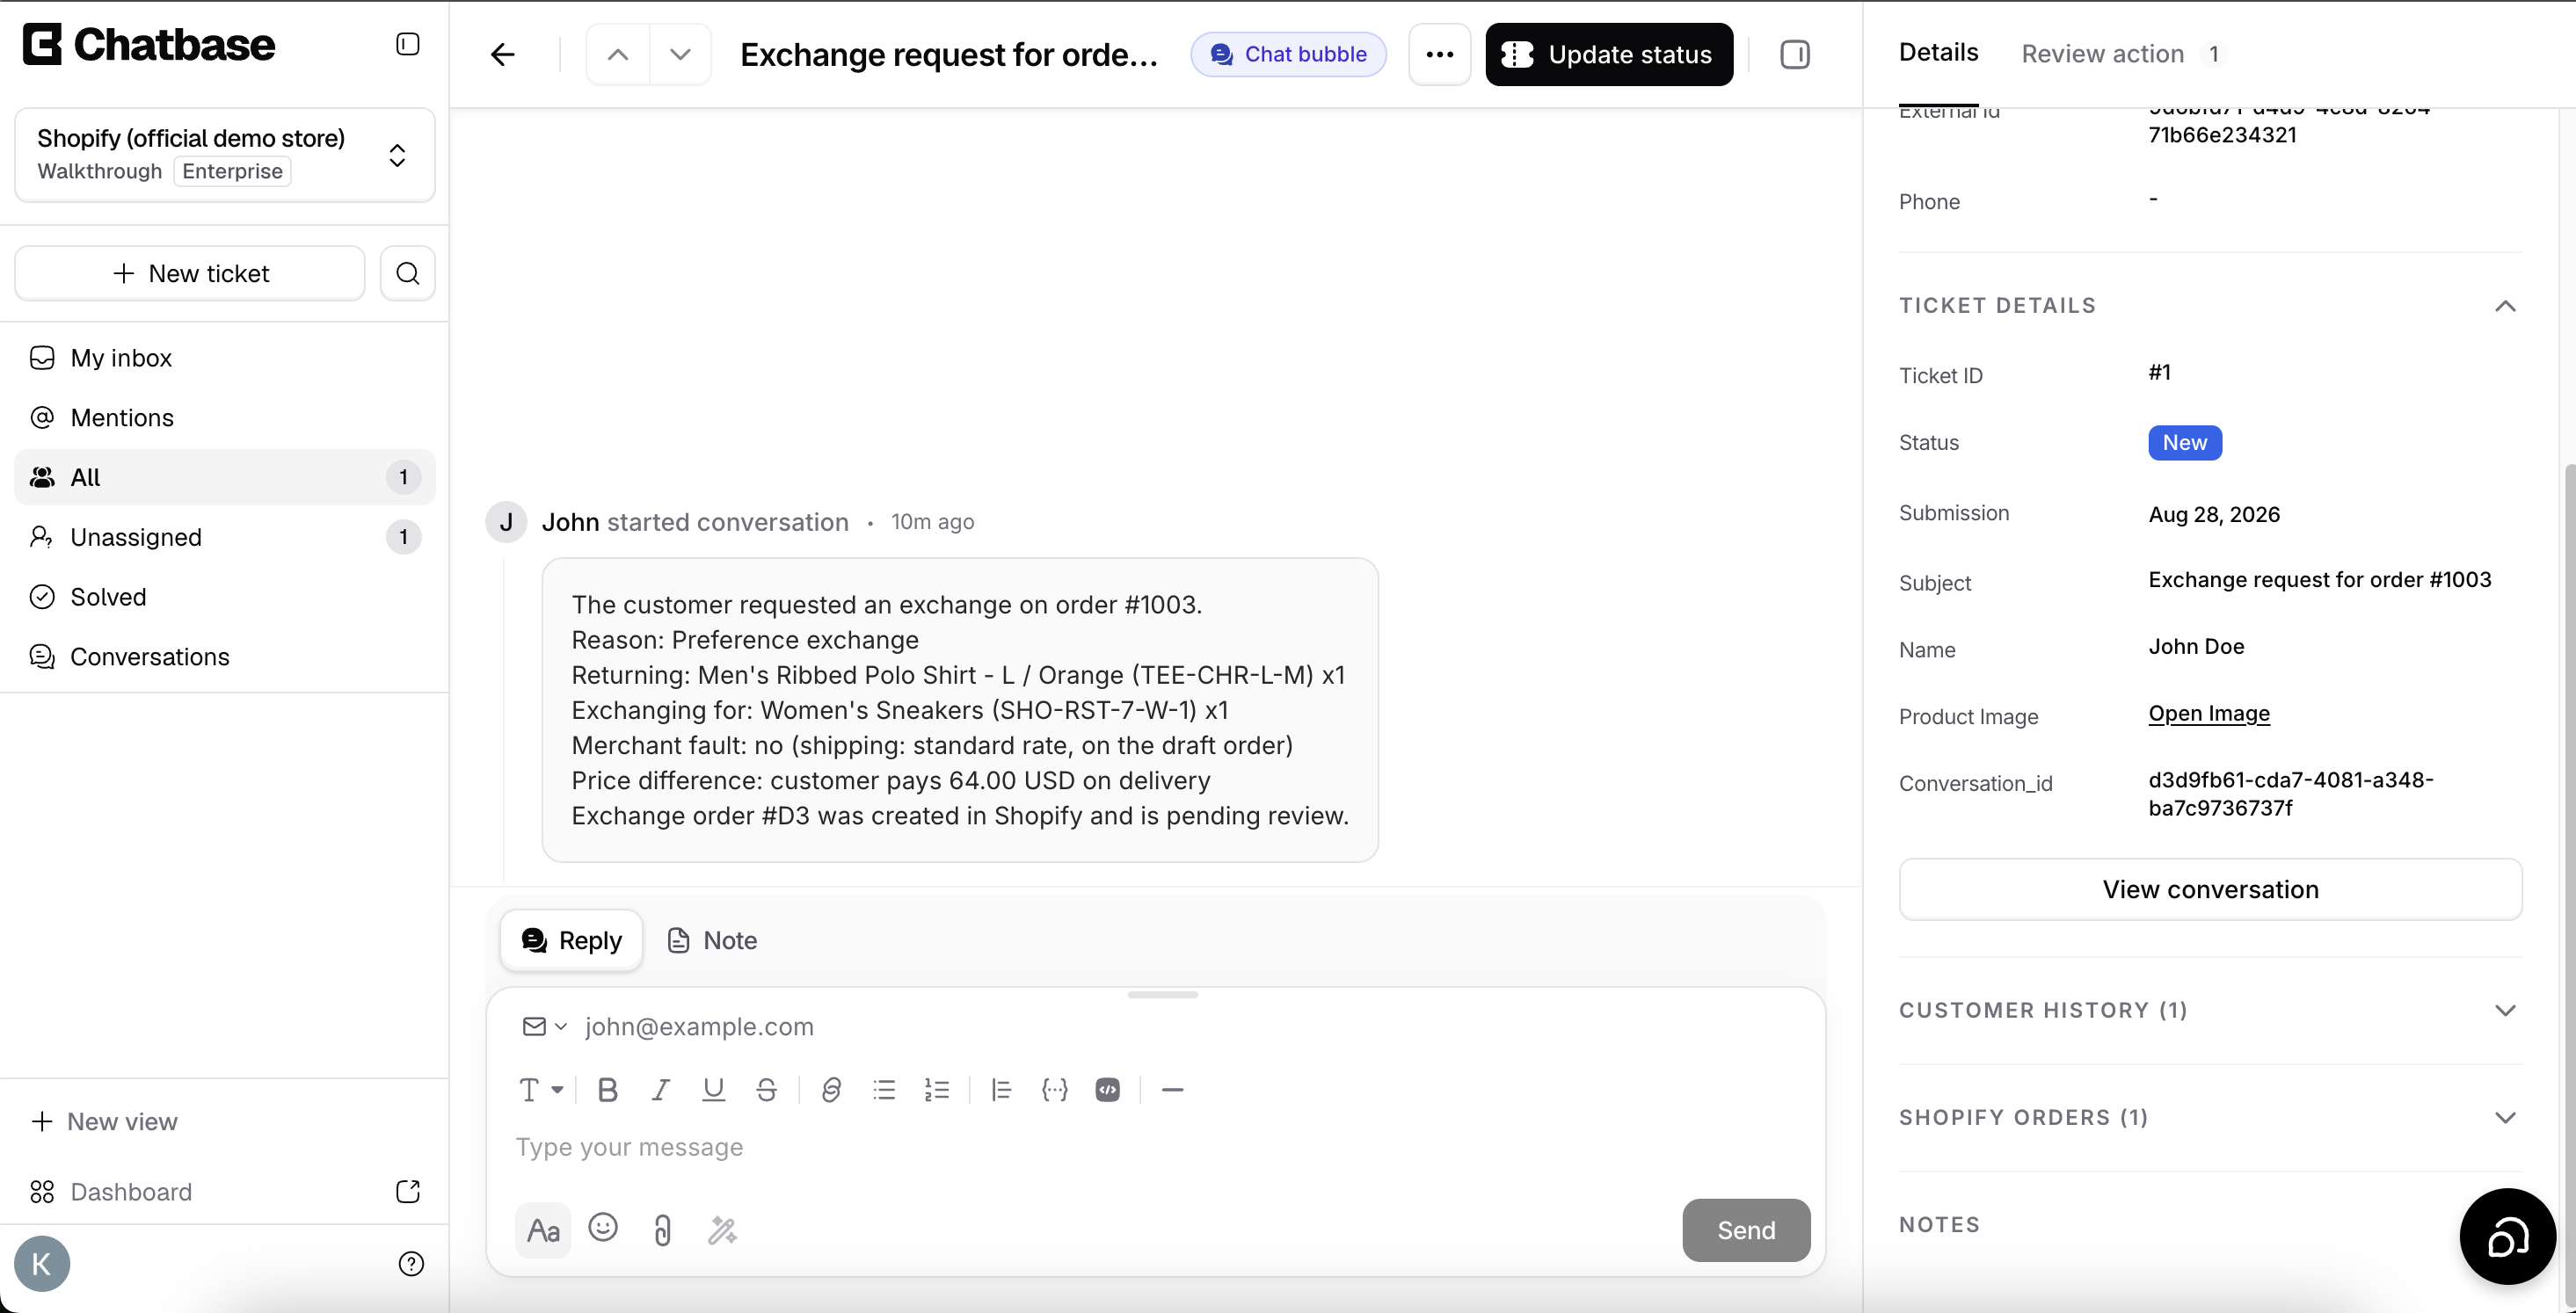Open the text style dropdown

(x=541, y=1090)
